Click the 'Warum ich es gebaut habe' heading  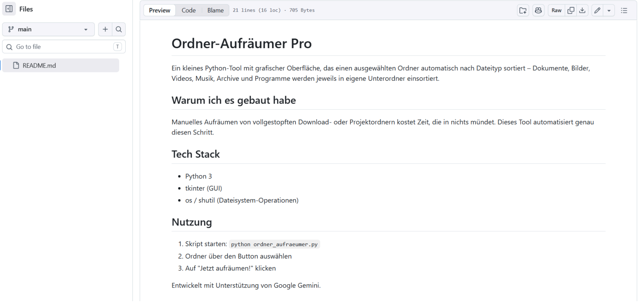pyautogui.click(x=234, y=100)
